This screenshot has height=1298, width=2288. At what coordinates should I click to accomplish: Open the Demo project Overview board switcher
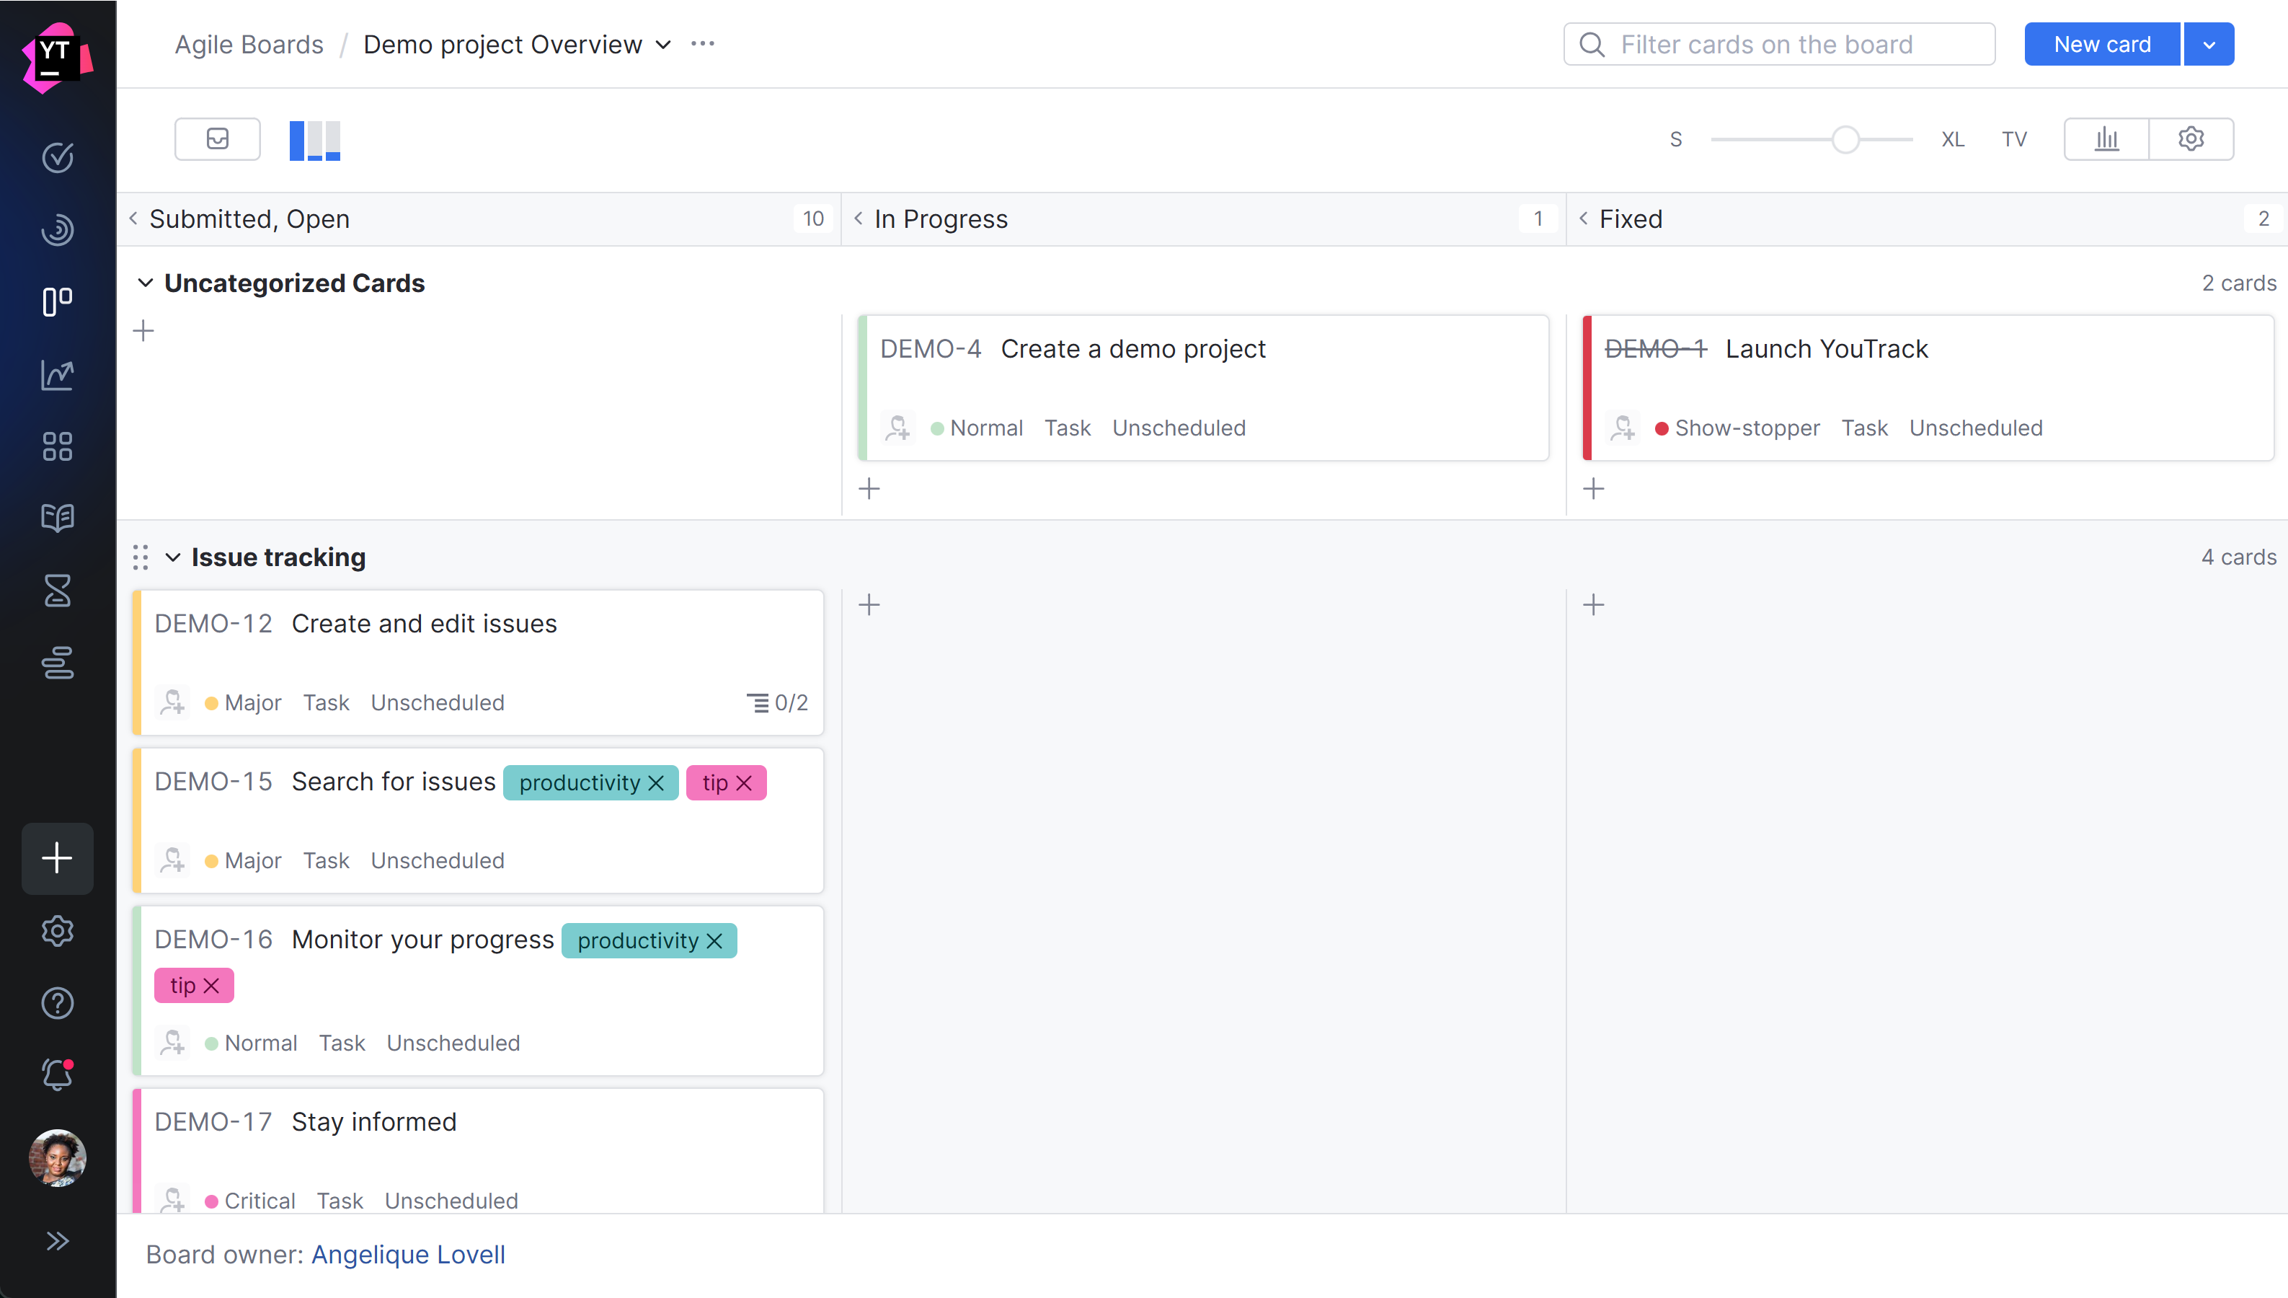(x=663, y=44)
